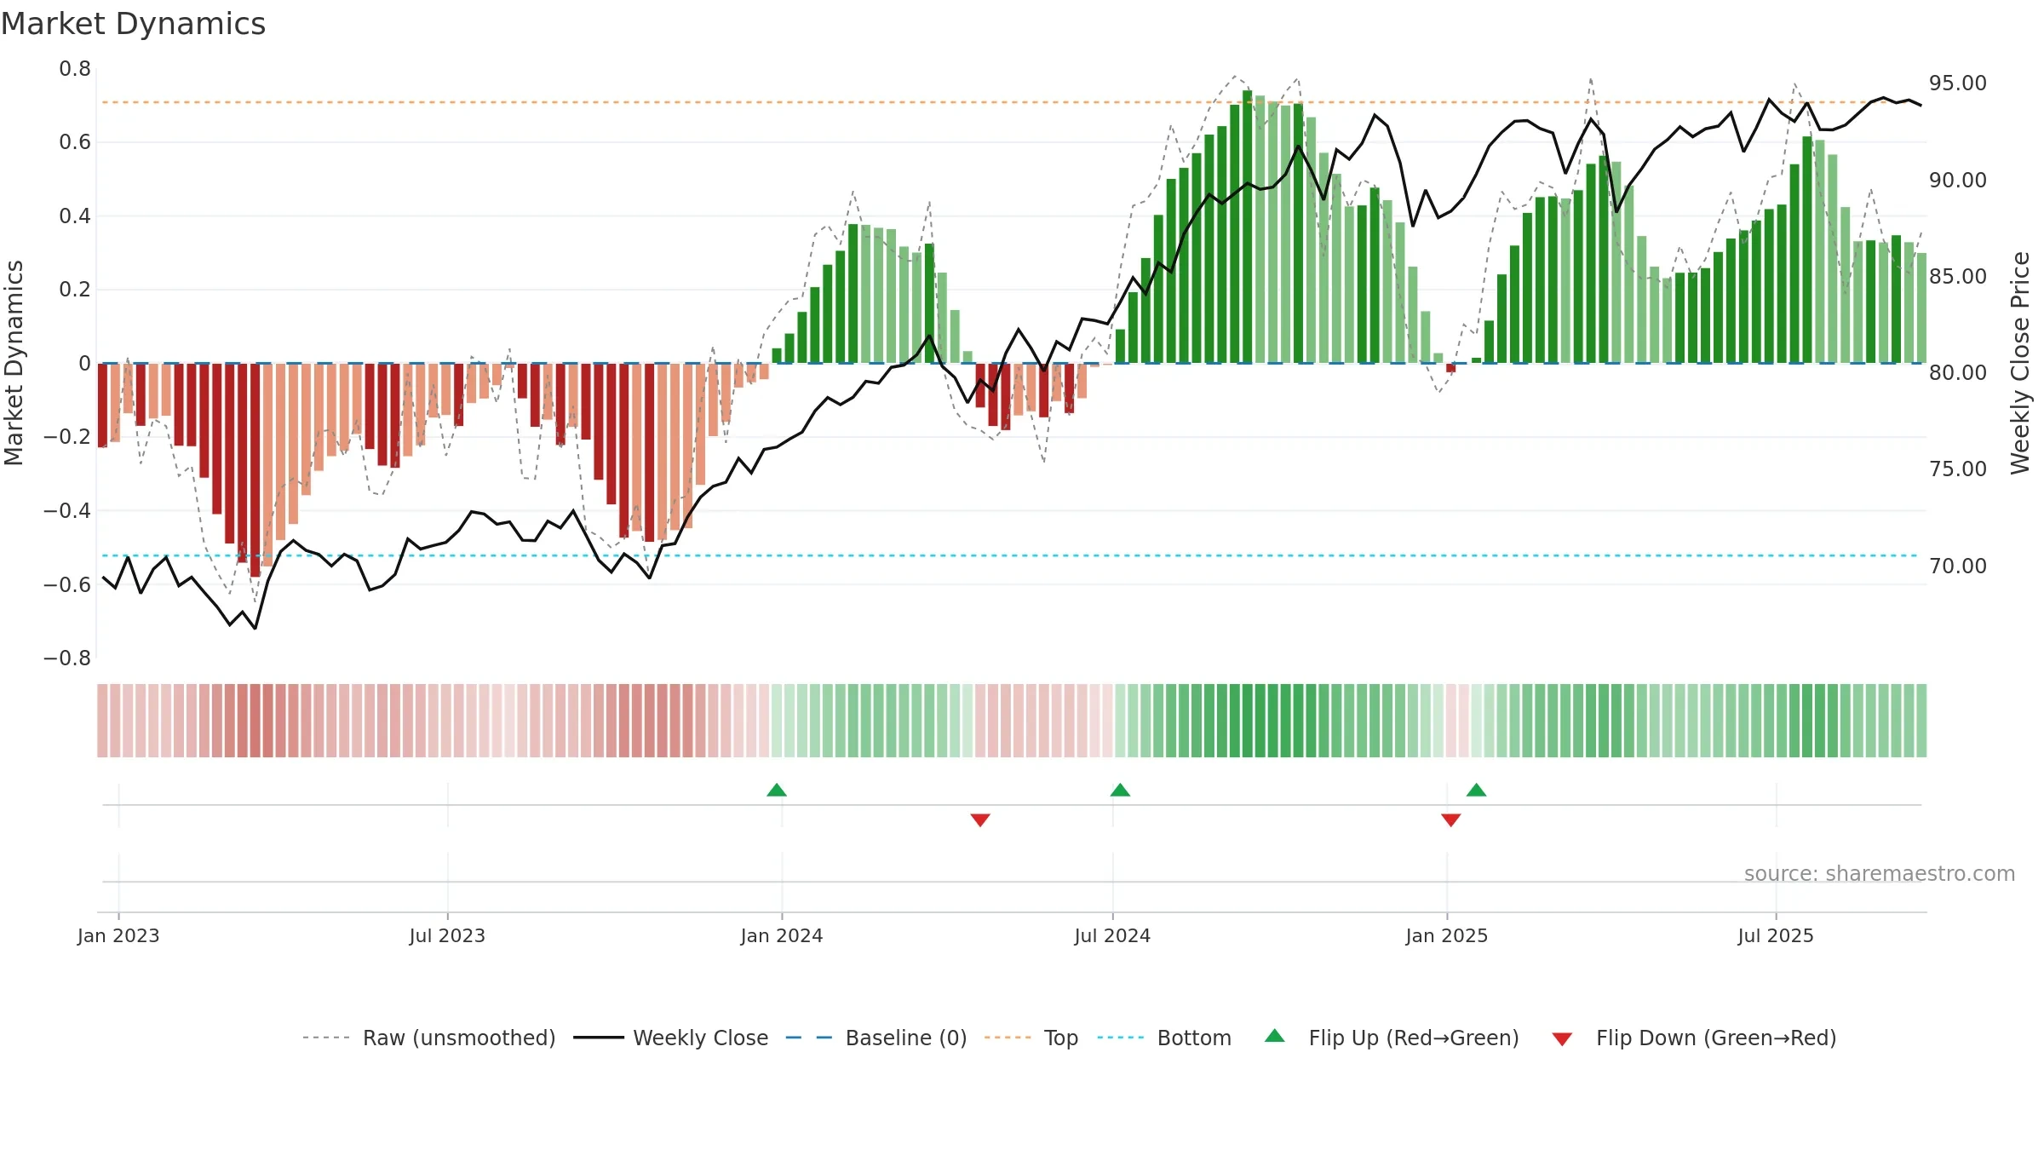
Task: Click the flip-up marker near Jul 2024
Action: pos(1120,790)
